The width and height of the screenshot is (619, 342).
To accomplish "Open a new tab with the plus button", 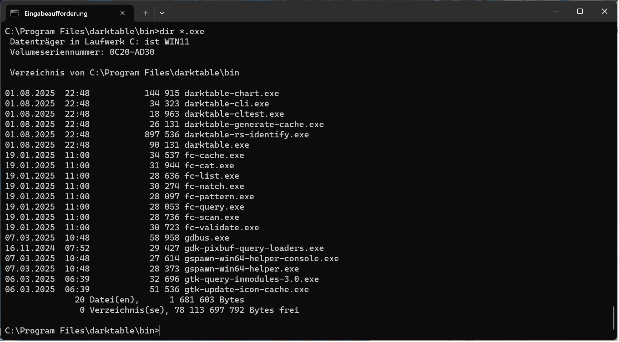I will (146, 13).
